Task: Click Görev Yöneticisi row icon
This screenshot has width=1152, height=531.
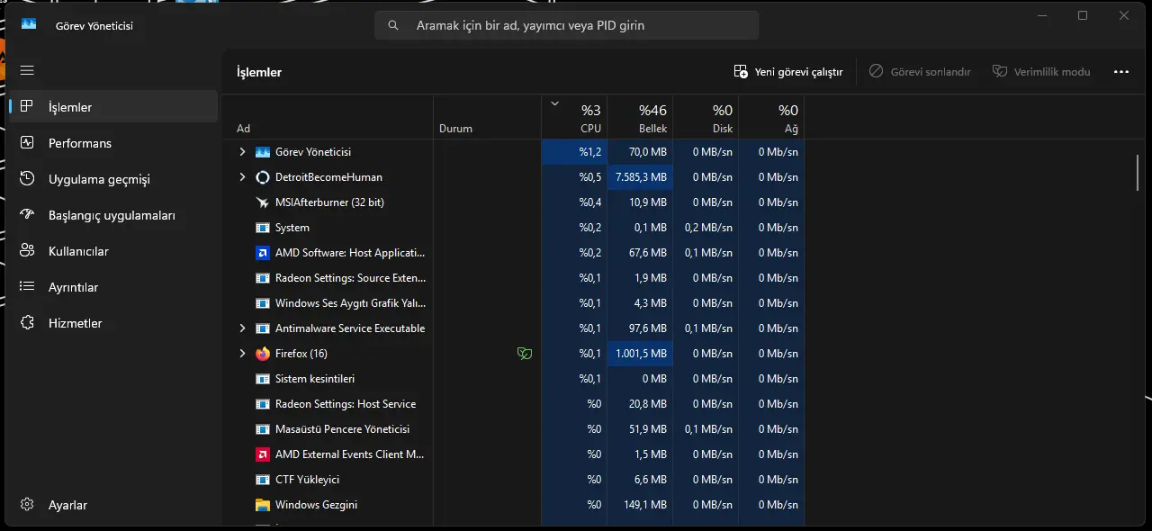Action: [x=263, y=152]
